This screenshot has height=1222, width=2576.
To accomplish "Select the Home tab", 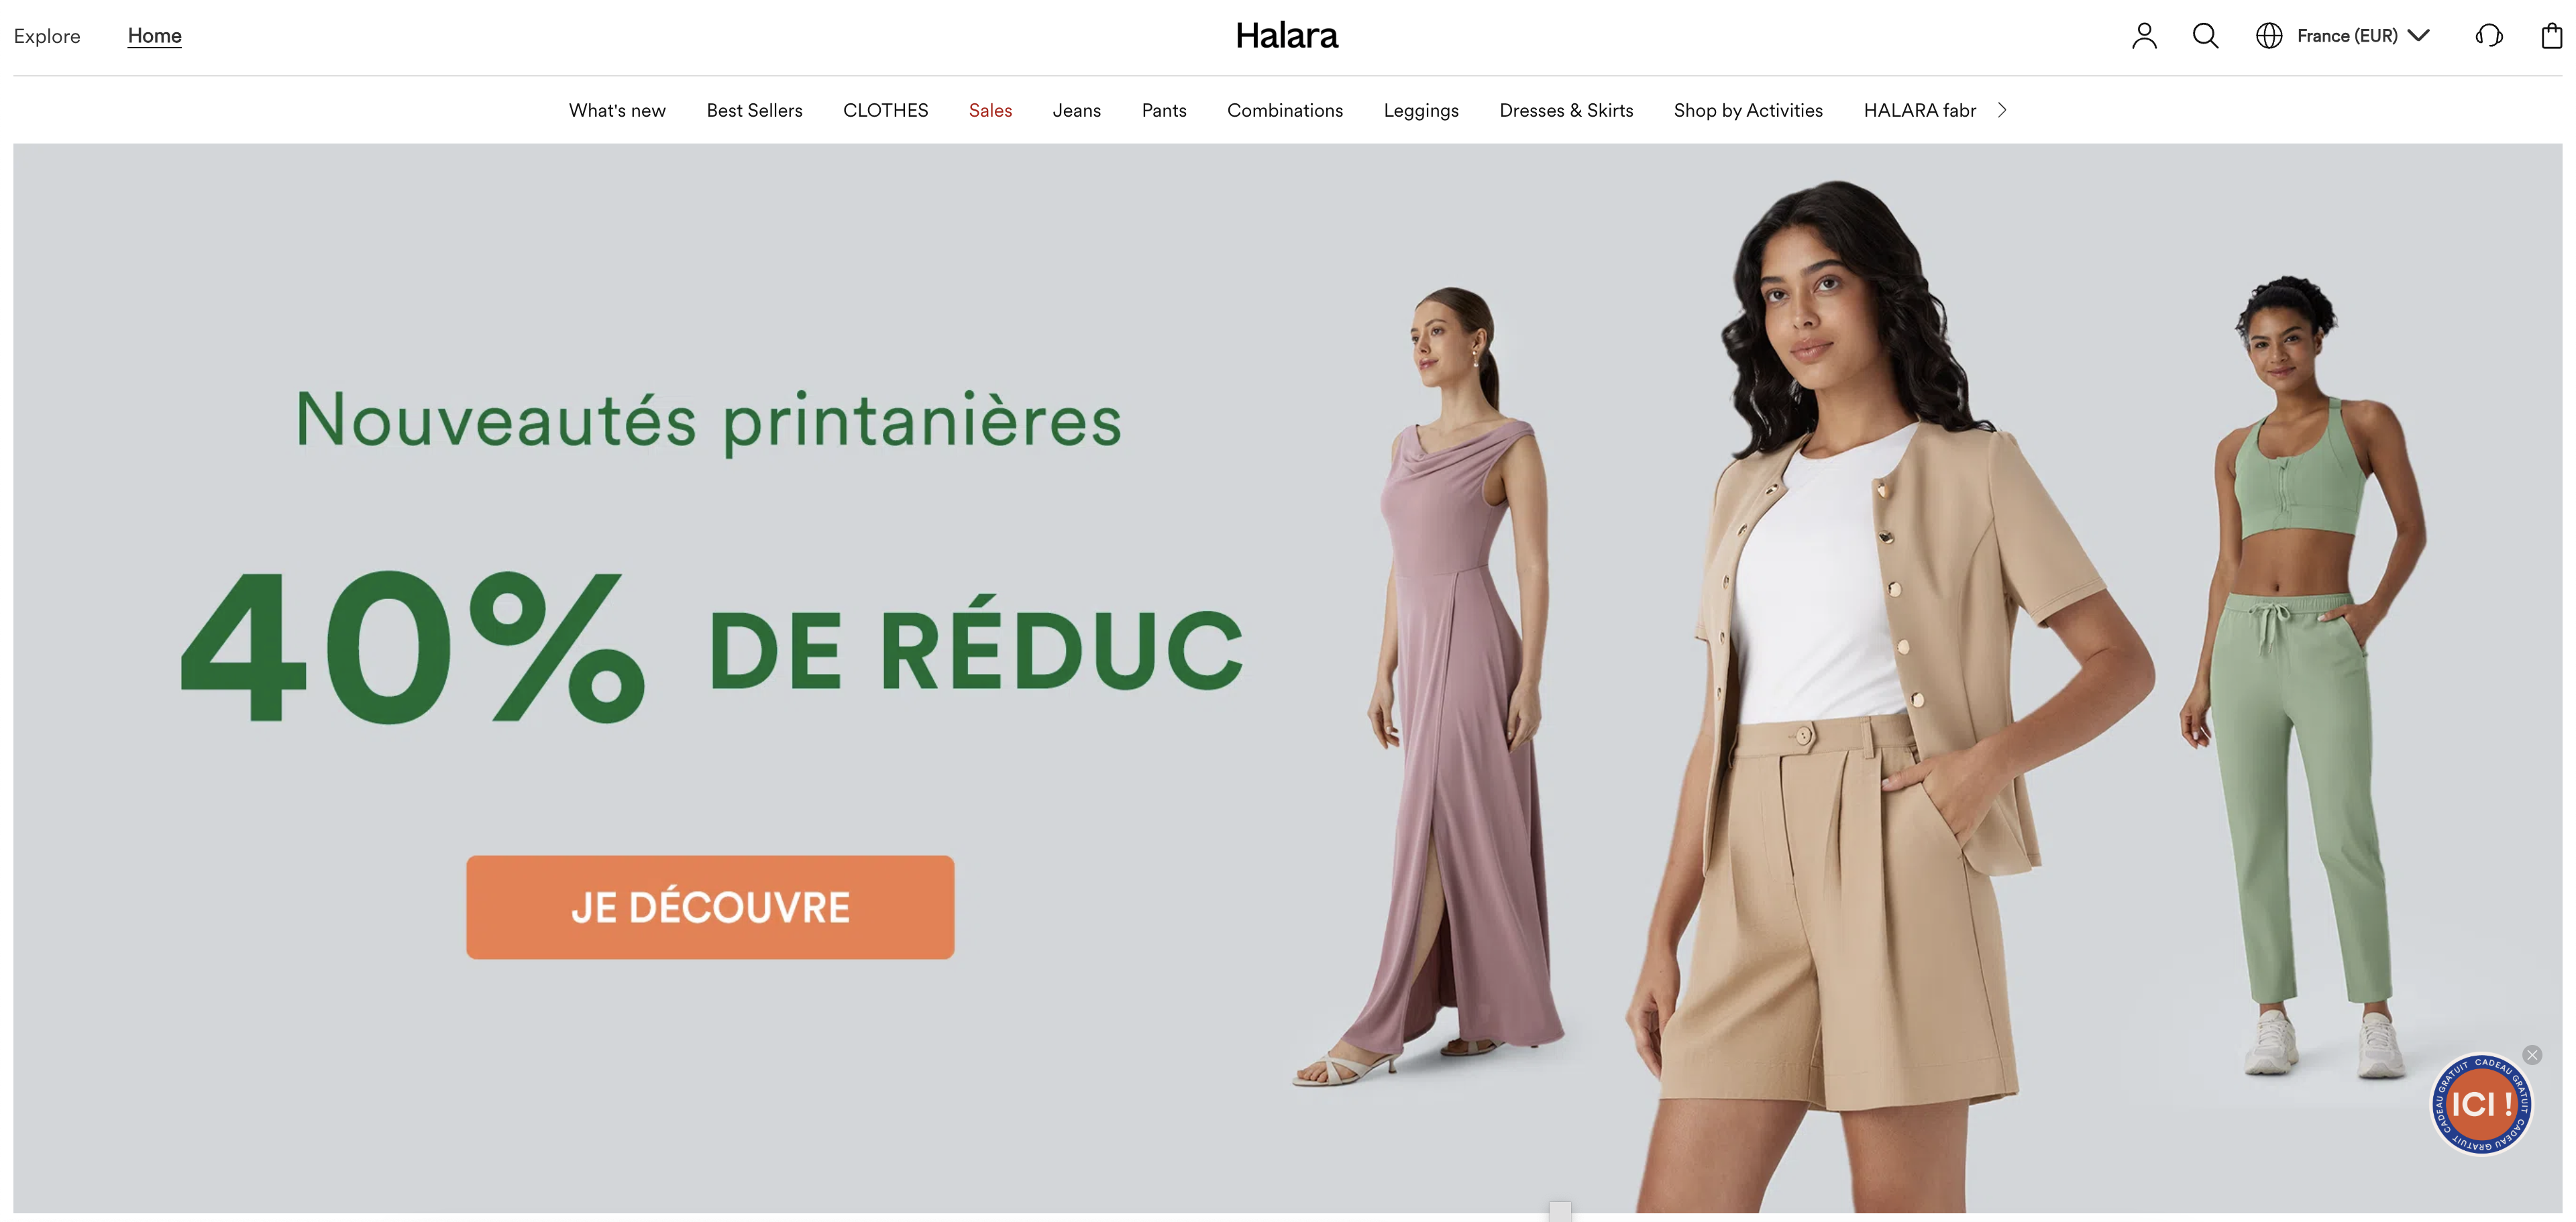I will click(155, 36).
